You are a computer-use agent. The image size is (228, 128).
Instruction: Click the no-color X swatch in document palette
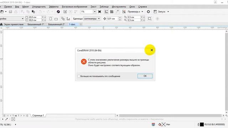tap(13, 119)
